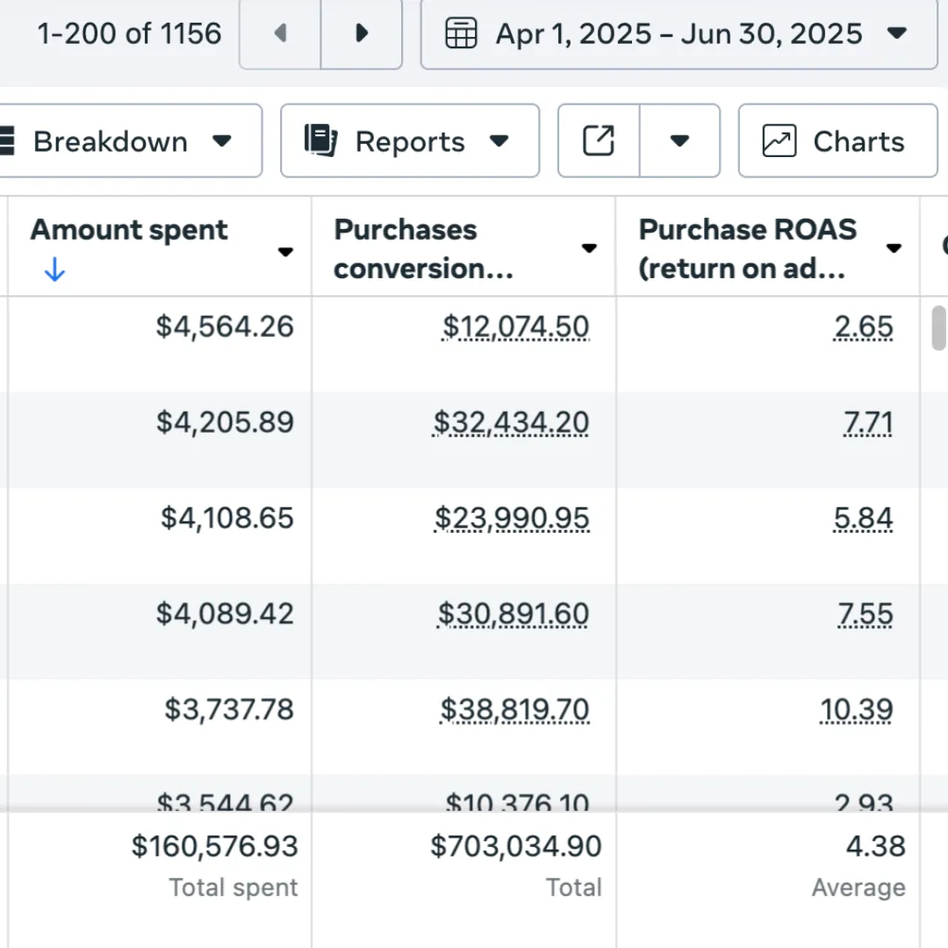The image size is (948, 948).
Task: Click the Breakdown list icon
Action: 5,141
